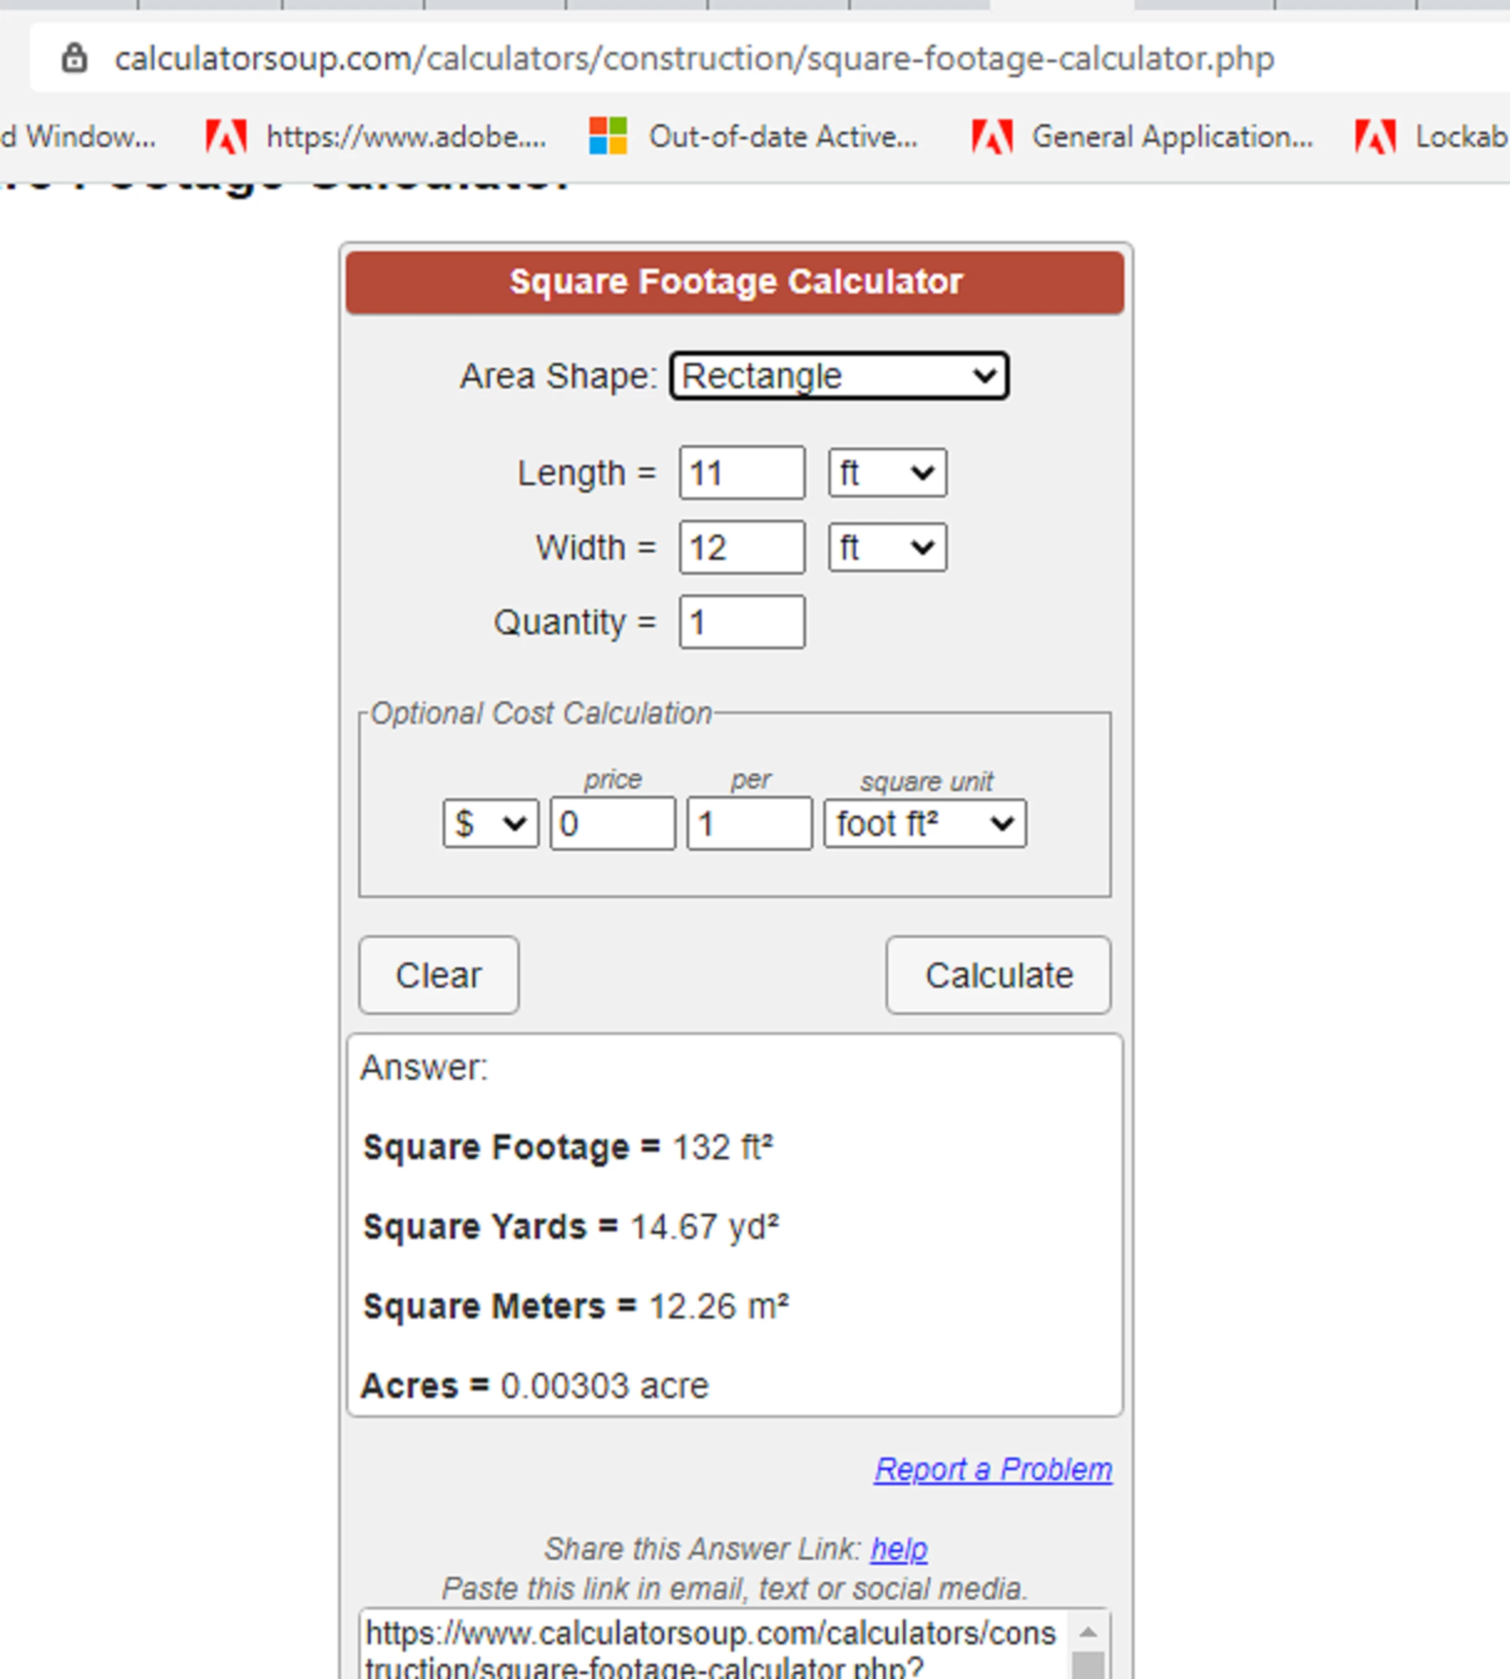Open the help link for sharing
The width and height of the screenshot is (1510, 1679).
pyautogui.click(x=897, y=1549)
